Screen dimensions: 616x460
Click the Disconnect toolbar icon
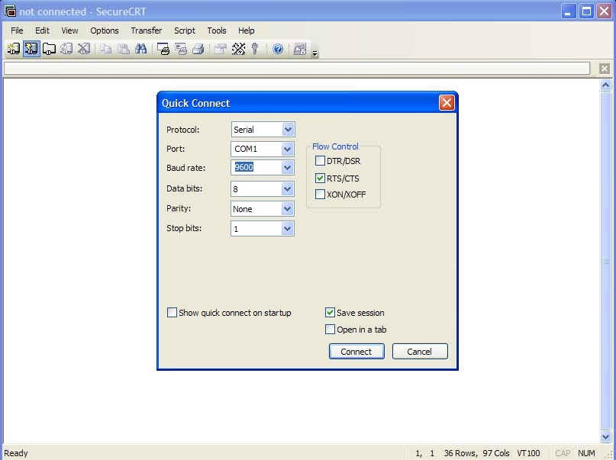tap(84, 48)
